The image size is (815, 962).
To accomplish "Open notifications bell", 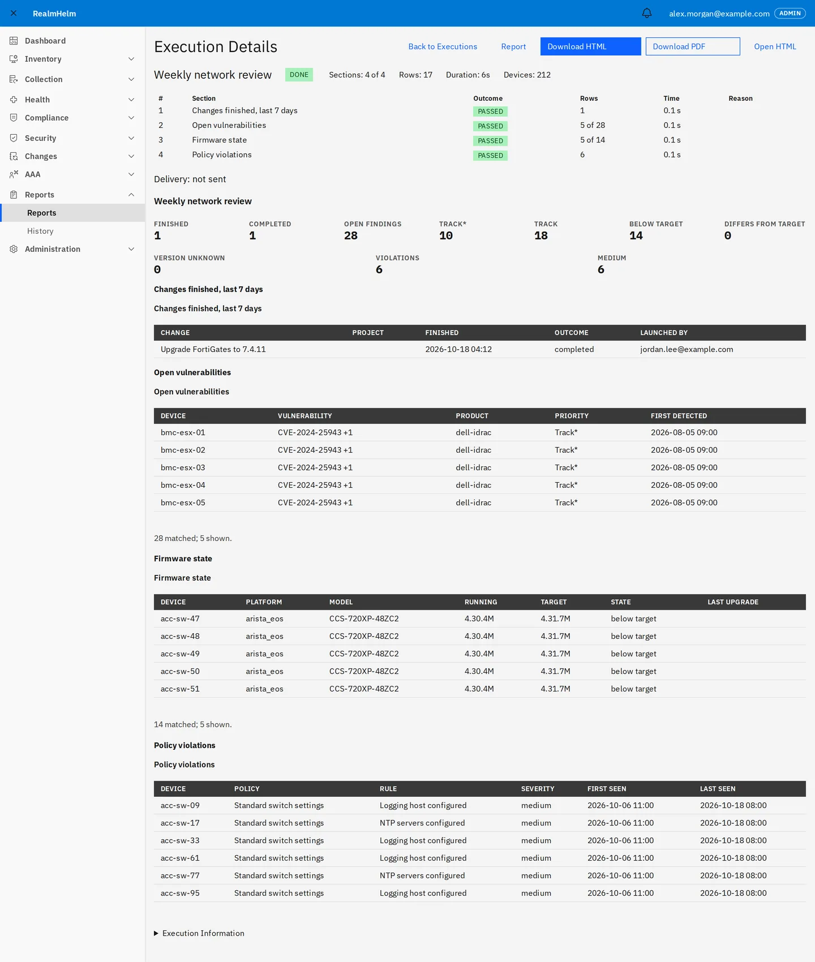I will point(647,13).
